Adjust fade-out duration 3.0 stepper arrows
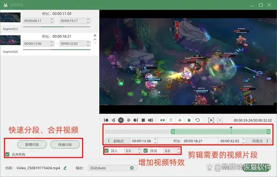This screenshot has width=277, height=177. click(x=179, y=151)
